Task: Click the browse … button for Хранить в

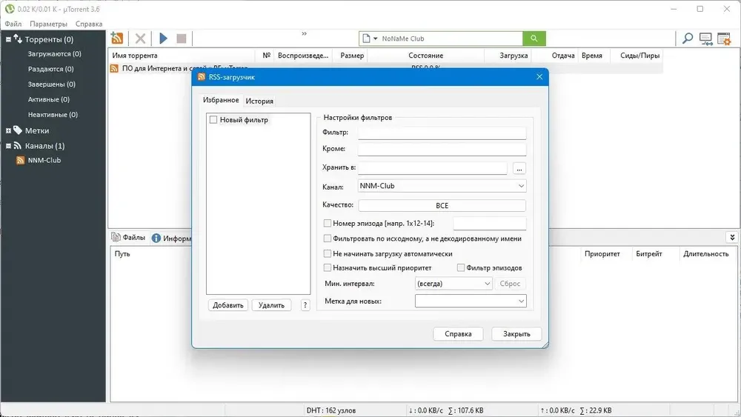Action: click(x=519, y=168)
